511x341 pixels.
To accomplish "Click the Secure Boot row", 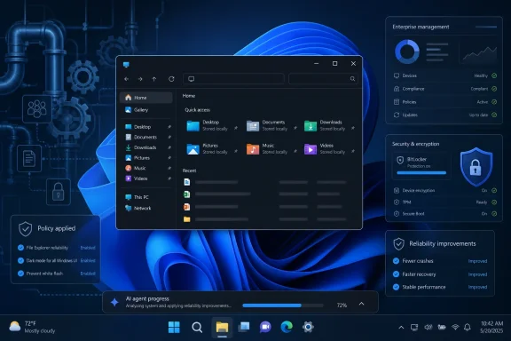I will [x=444, y=214].
